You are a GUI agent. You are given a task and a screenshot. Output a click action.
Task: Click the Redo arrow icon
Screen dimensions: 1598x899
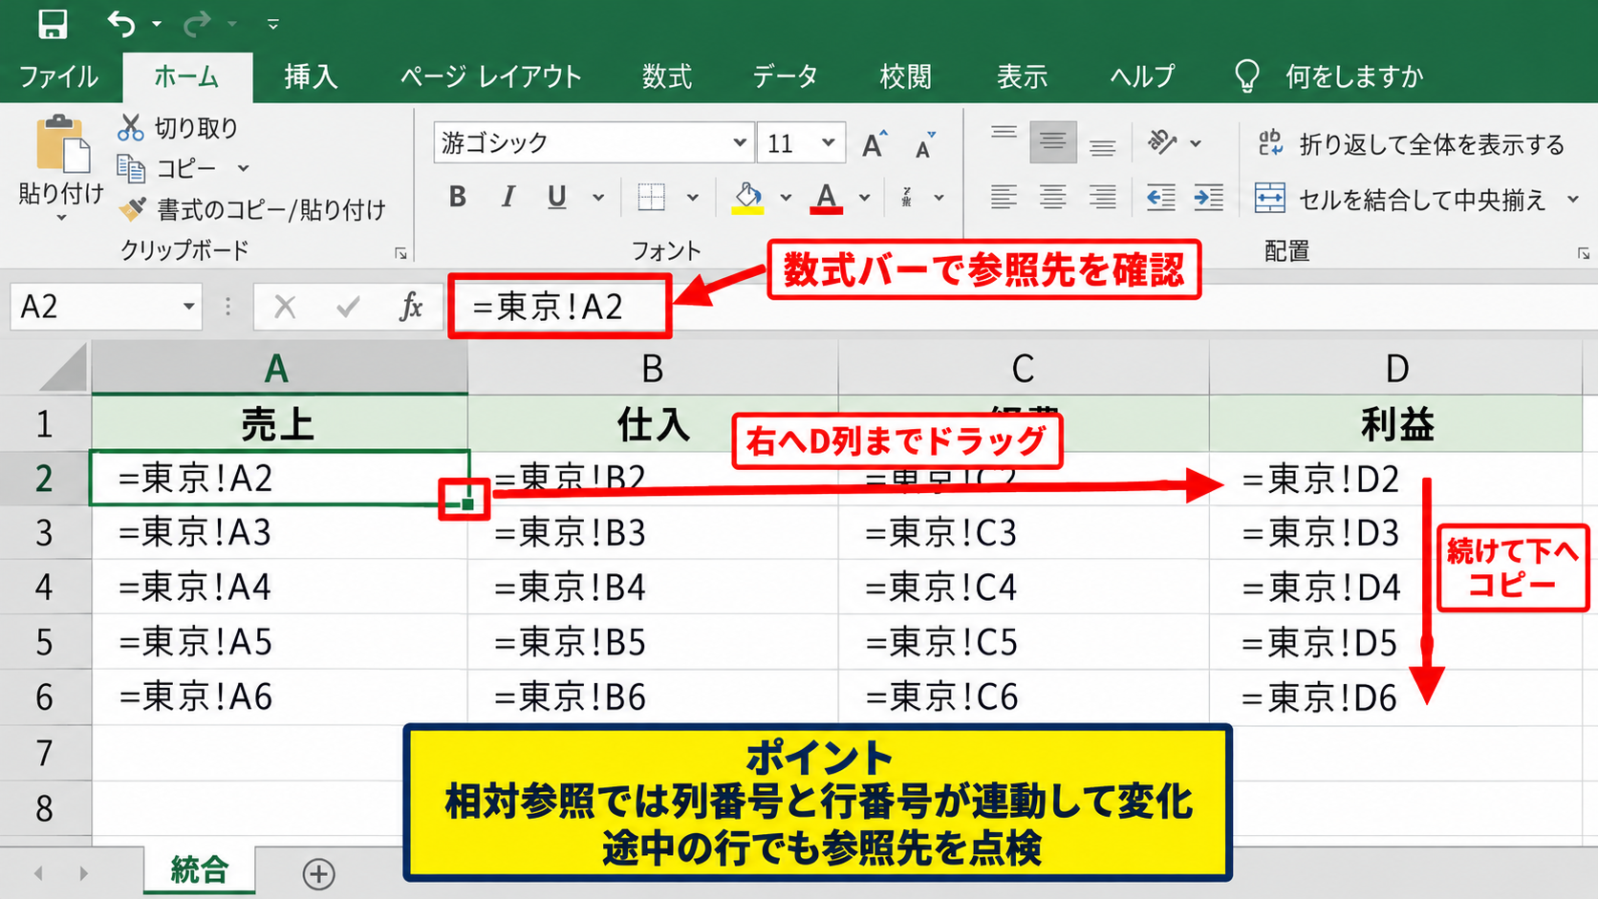(197, 23)
